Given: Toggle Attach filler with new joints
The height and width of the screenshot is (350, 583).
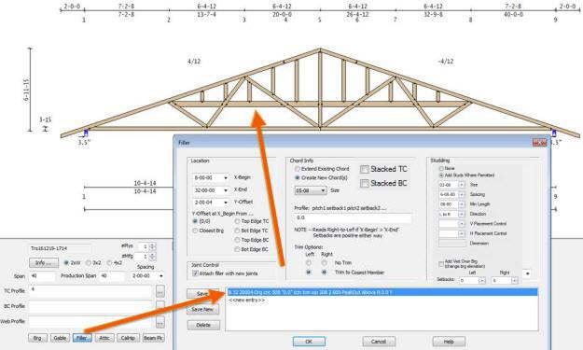Looking at the screenshot, I should pyautogui.click(x=195, y=273).
